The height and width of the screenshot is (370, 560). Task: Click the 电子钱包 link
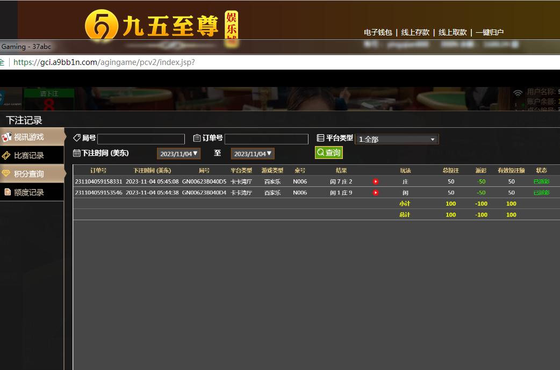378,32
